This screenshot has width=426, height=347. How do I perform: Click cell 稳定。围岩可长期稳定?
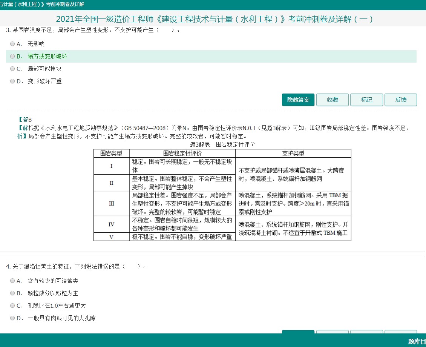tap(182, 166)
